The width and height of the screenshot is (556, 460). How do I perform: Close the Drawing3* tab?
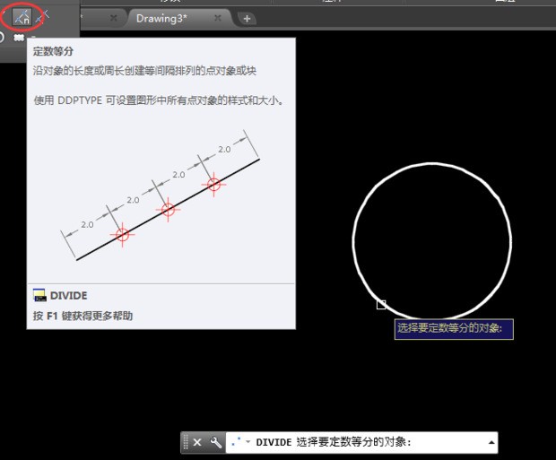218,18
